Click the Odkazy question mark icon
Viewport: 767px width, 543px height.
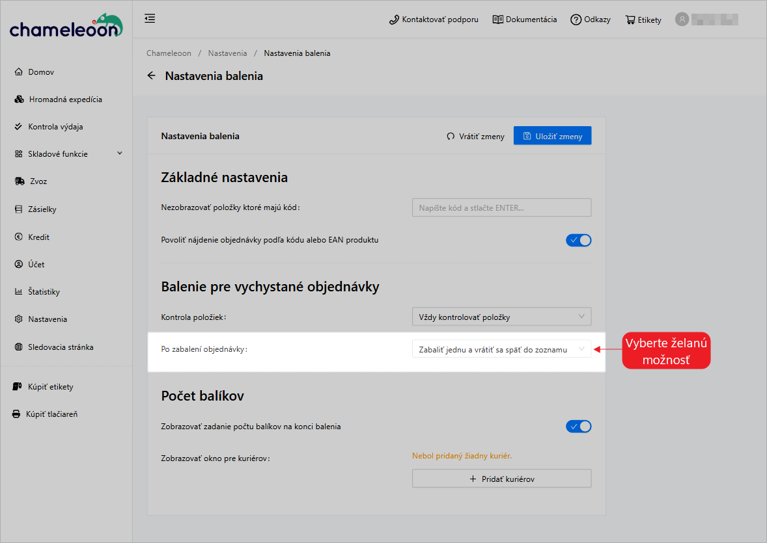click(576, 20)
